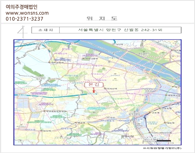
Task: Click the 방화역 station label
Action: point(69,49)
